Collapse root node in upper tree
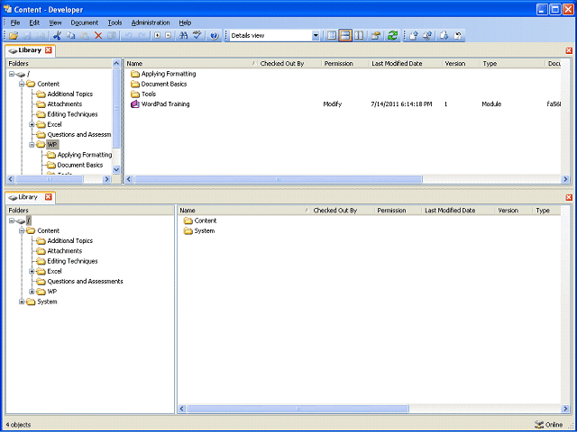The width and height of the screenshot is (577, 432). click(12, 74)
